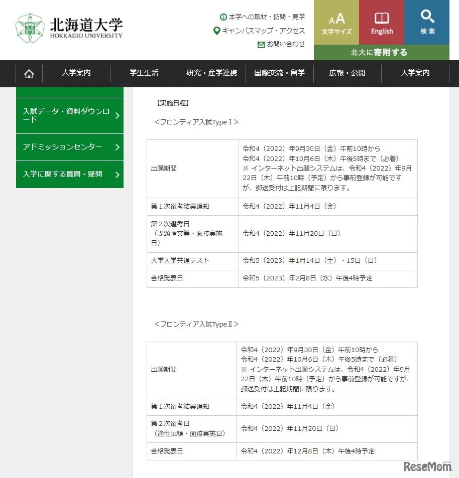
Task: Open the 入学案内 menu
Action: 415,73
